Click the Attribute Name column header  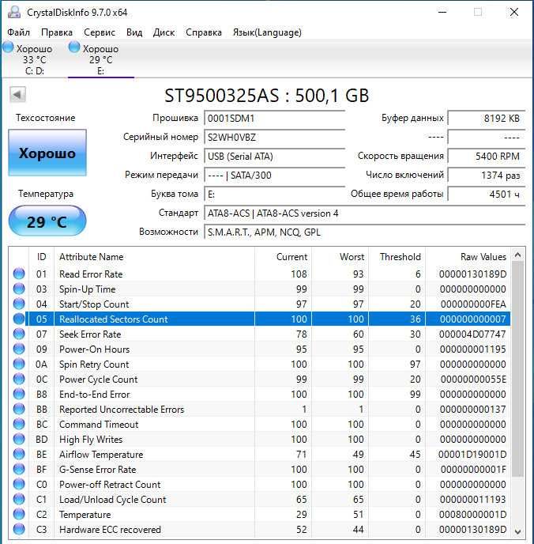(155, 257)
